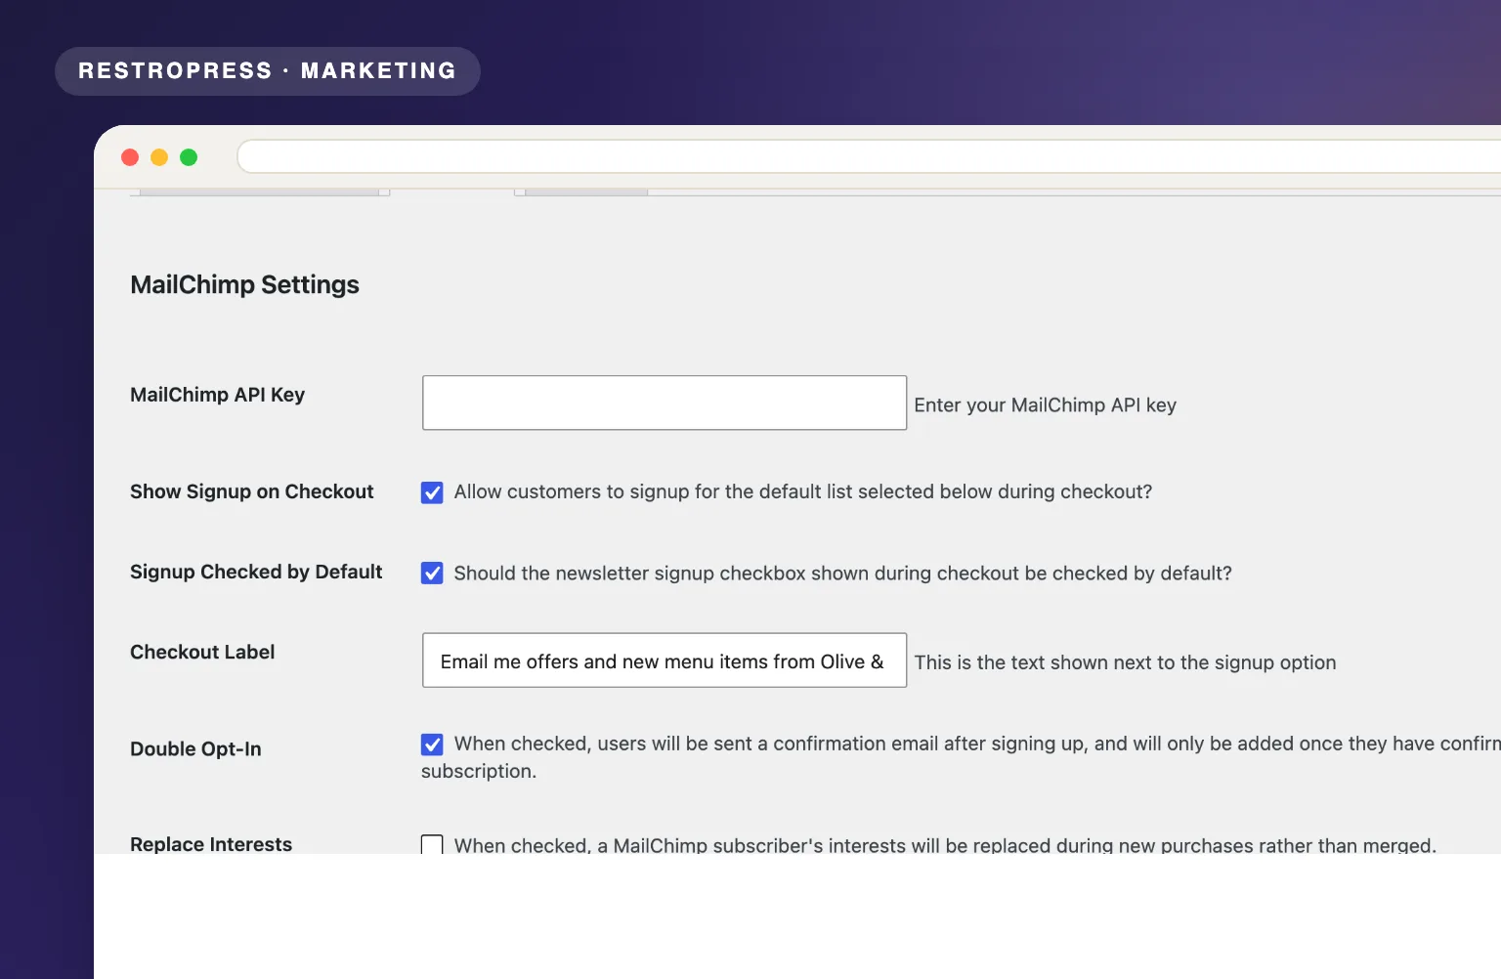Click "Should the newsletter signup checkbox" description
Image resolution: width=1501 pixels, height=979 pixels.
pyautogui.click(x=842, y=574)
